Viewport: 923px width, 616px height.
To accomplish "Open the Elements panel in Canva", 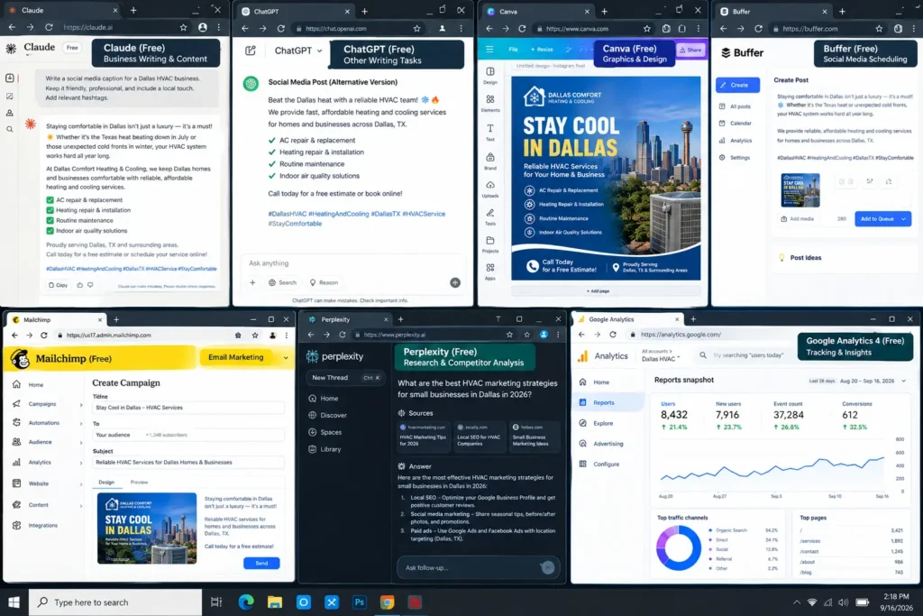I will 490,103.
